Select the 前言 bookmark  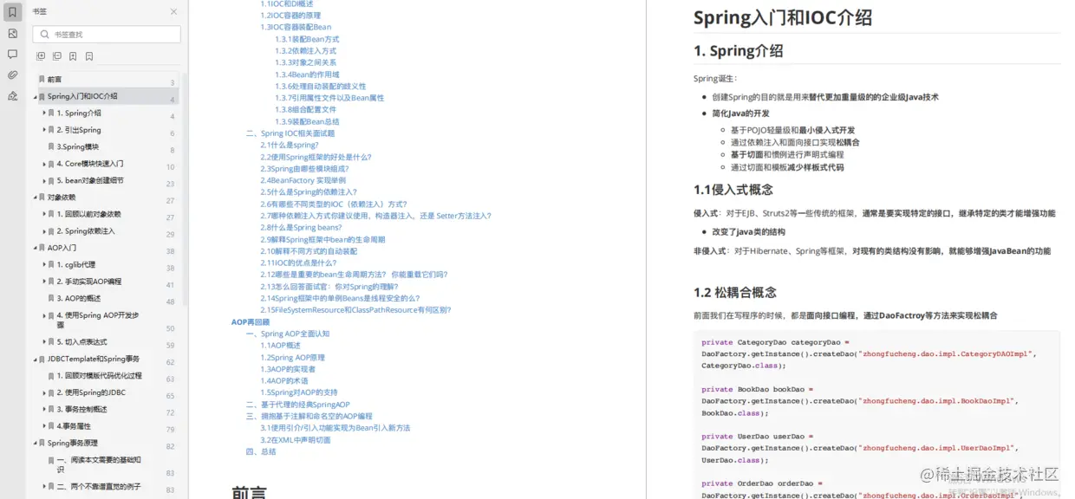click(x=55, y=80)
